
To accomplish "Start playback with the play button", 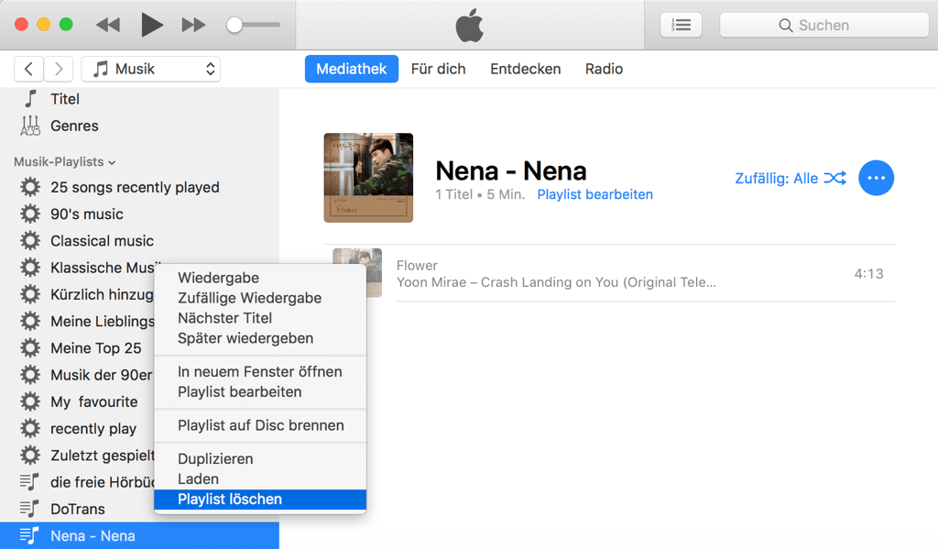I will [151, 25].
